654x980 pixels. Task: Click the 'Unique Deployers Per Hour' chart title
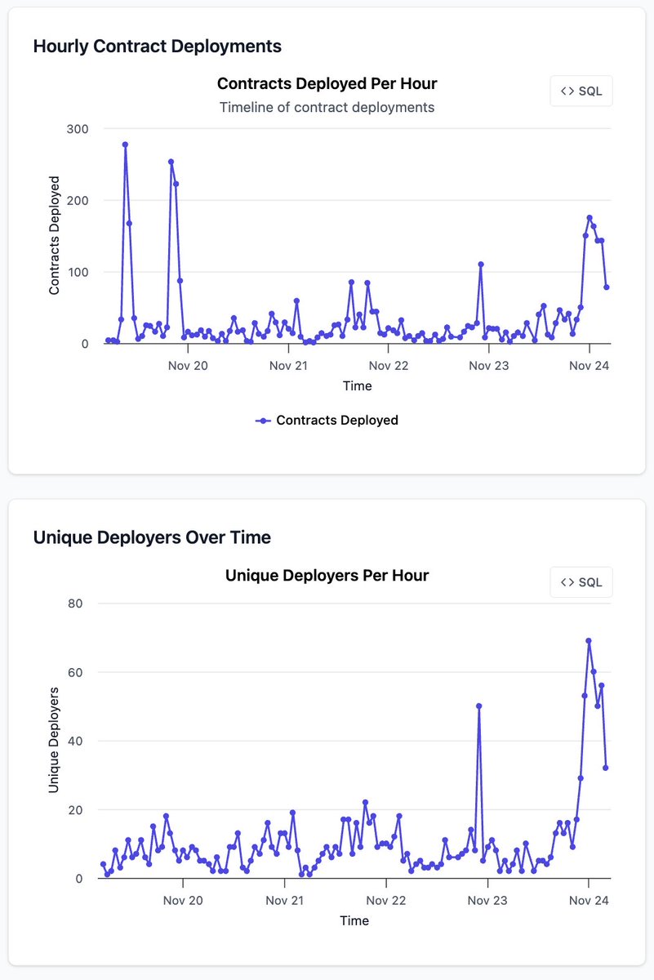(327, 575)
